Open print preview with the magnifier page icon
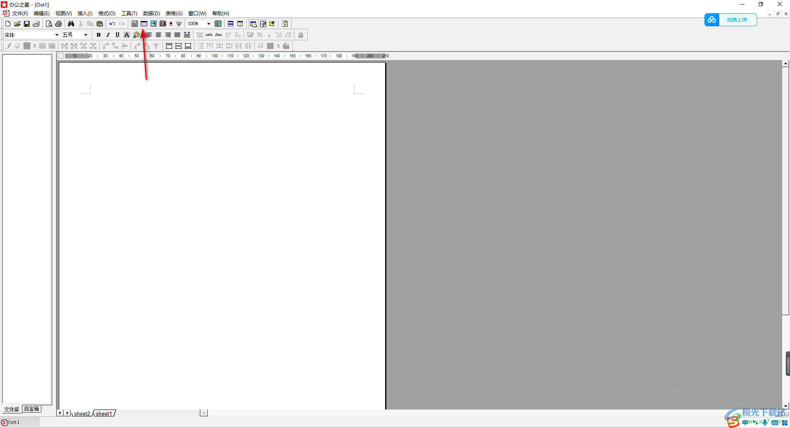The height and width of the screenshot is (428, 790). point(49,24)
